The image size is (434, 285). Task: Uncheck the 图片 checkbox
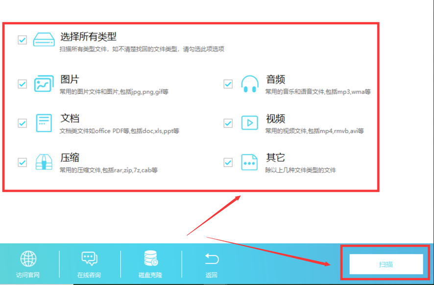[x=22, y=83]
